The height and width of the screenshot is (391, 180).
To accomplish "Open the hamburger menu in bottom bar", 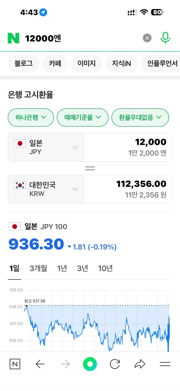I will click(165, 364).
